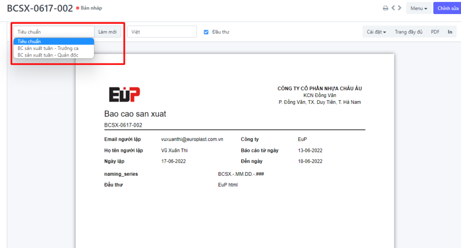Click the printer icon in the header

tap(385, 8)
